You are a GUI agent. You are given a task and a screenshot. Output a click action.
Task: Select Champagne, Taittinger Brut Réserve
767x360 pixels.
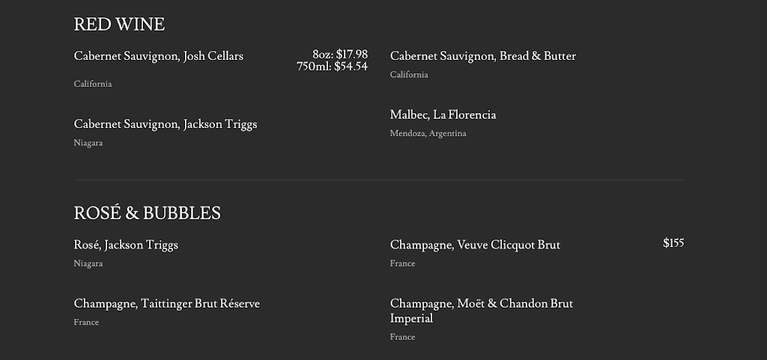coord(166,304)
